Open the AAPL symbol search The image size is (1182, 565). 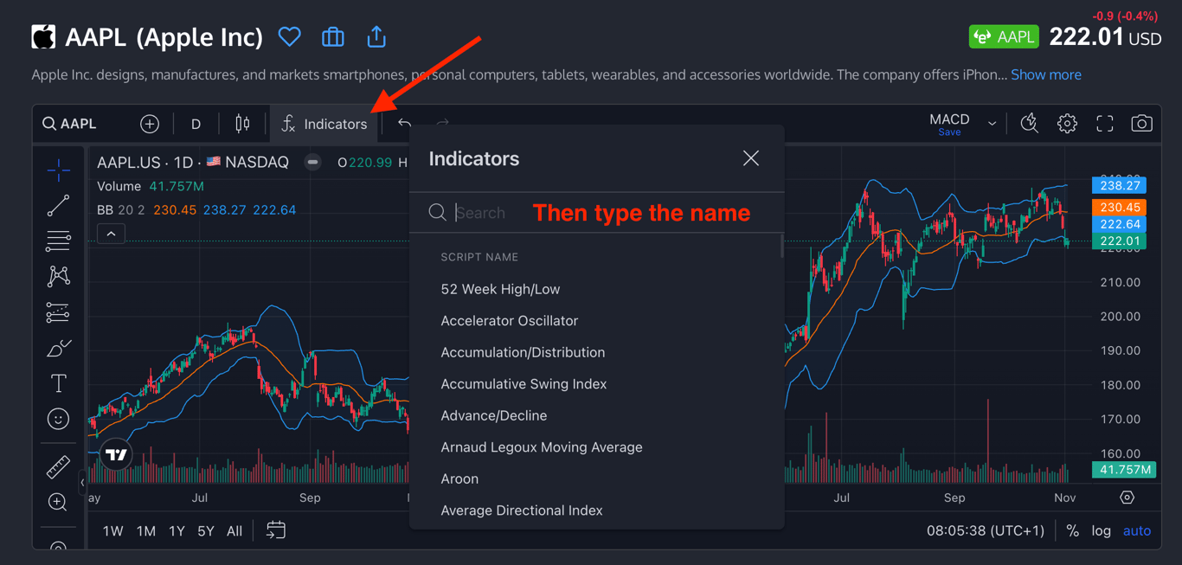coord(70,124)
